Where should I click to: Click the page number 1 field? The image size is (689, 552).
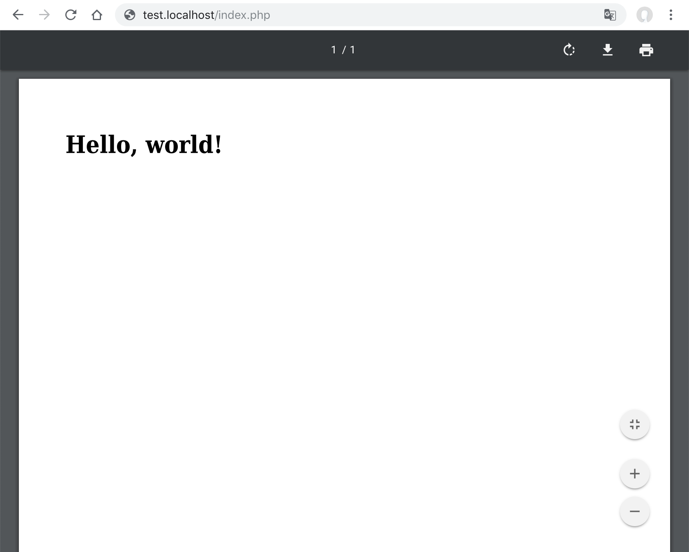334,50
